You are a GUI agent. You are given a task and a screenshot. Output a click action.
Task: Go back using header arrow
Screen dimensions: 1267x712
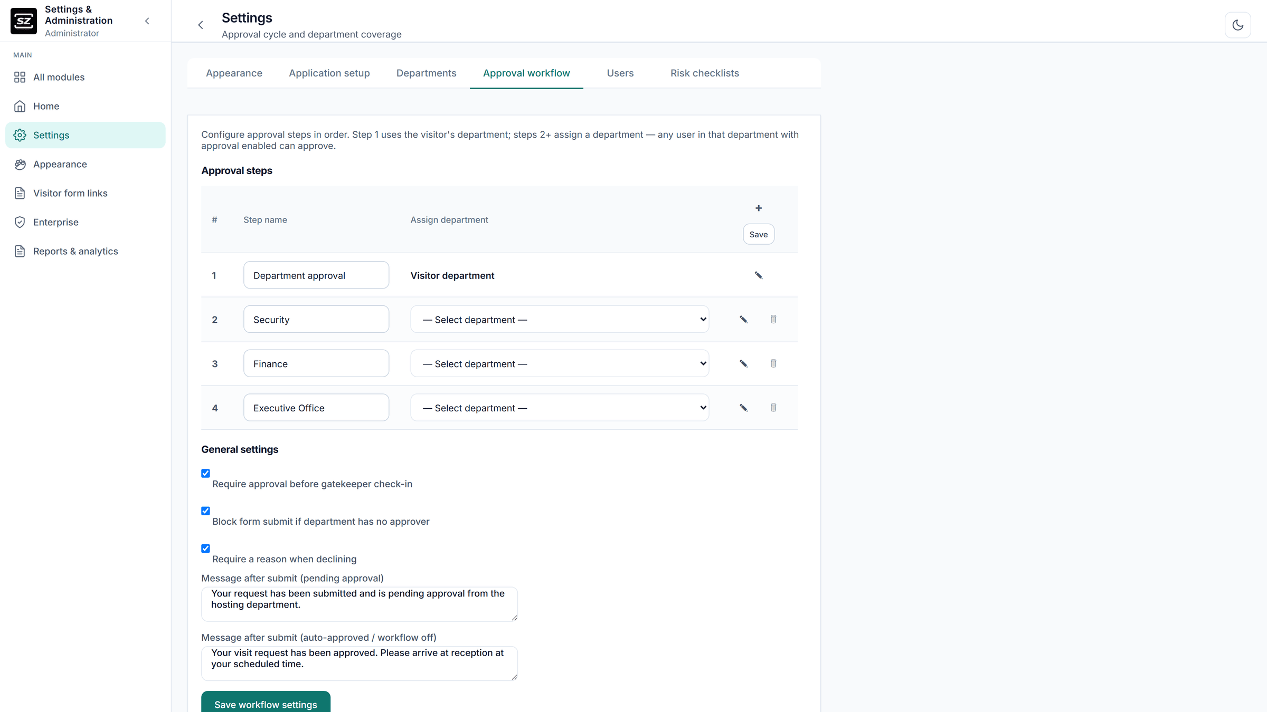pos(201,25)
